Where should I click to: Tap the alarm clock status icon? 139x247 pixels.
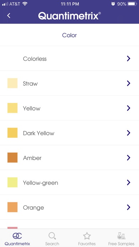pyautogui.click(x=113, y=4)
